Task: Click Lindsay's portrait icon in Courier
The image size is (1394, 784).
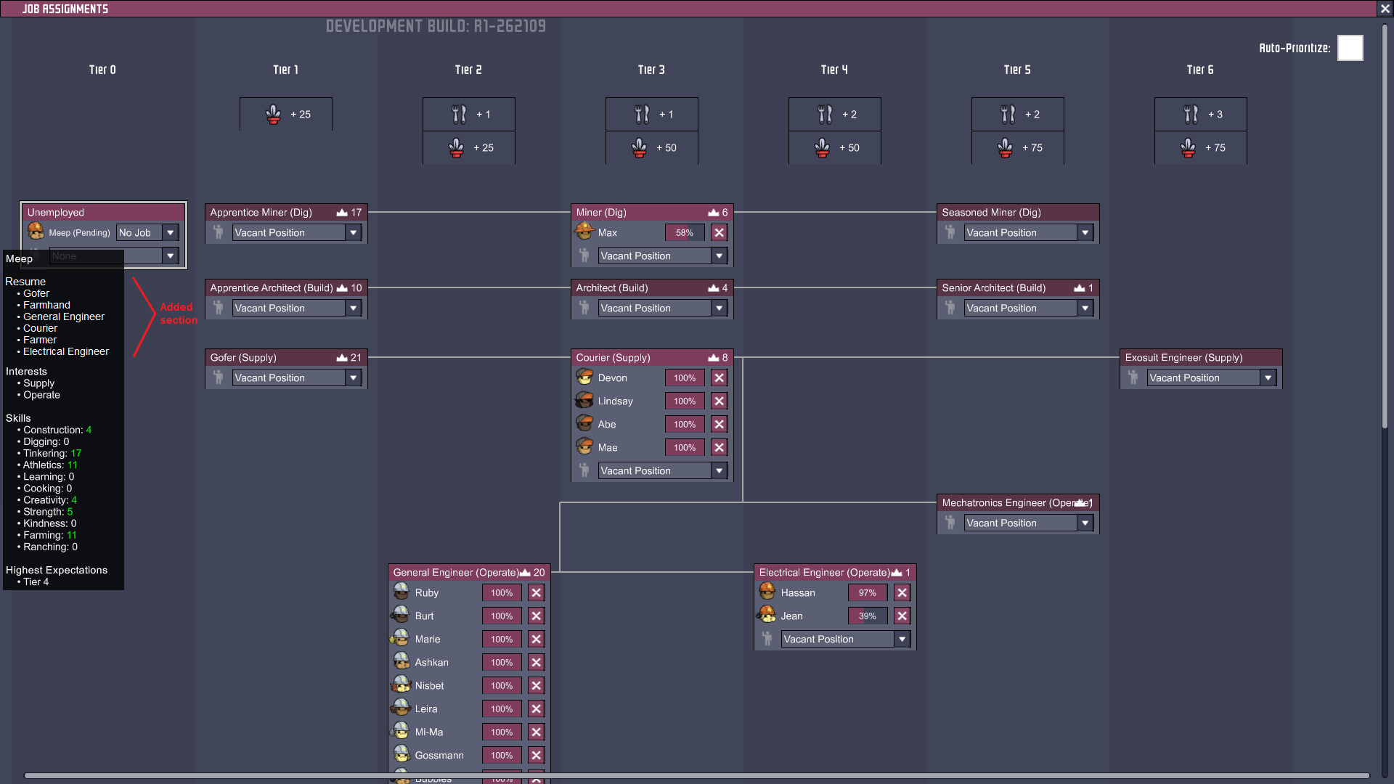Action: point(584,401)
